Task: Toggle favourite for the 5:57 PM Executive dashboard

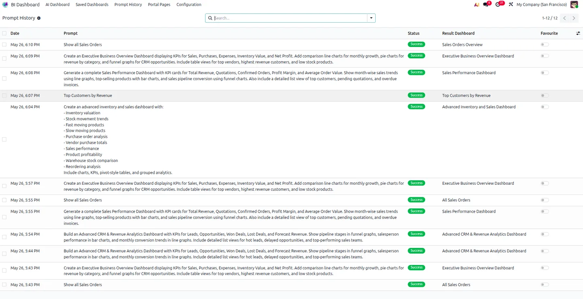Action: (545, 183)
